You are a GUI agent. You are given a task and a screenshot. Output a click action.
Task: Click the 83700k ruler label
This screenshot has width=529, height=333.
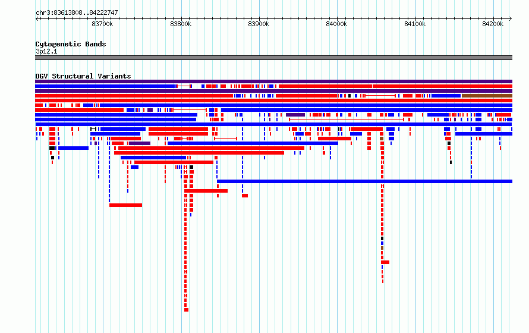pos(102,24)
